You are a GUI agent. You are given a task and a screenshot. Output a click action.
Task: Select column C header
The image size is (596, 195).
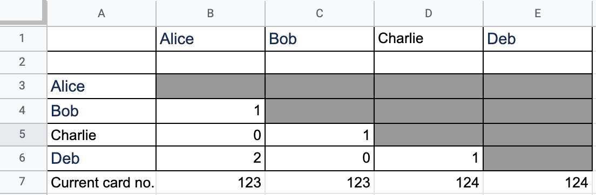[x=319, y=13]
